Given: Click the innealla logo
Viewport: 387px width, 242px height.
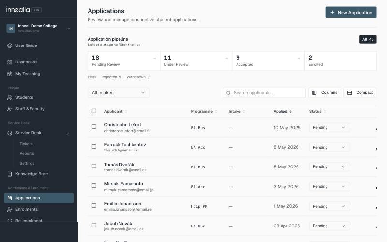Looking at the screenshot, I should [x=18, y=10].
